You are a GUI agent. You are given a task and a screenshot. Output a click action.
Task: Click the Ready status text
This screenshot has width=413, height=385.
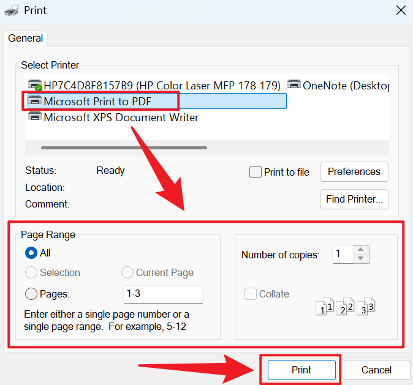(x=110, y=171)
